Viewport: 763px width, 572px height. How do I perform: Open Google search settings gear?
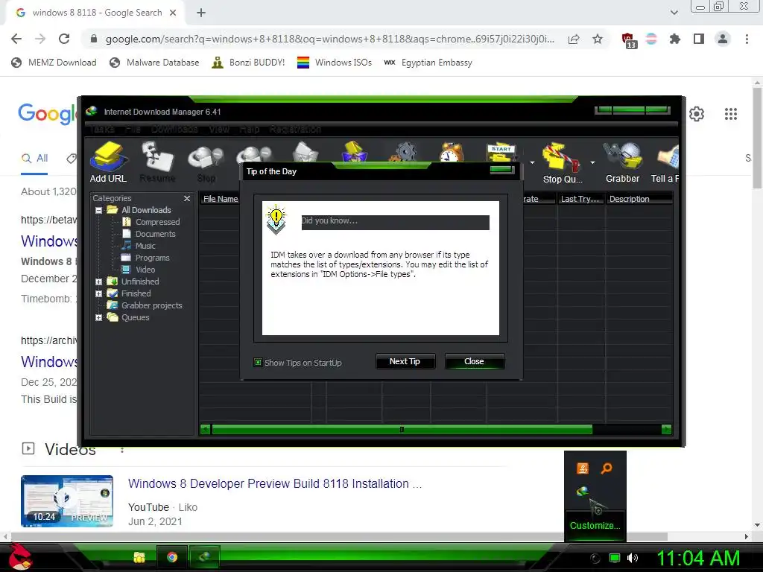697,114
